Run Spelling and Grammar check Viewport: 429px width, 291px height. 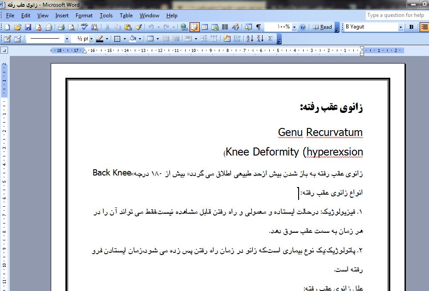coord(84,27)
